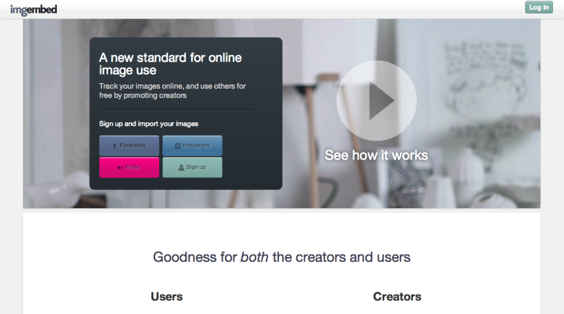Click the circular play button background
Image resolution: width=564 pixels, height=314 pixels.
(x=376, y=101)
